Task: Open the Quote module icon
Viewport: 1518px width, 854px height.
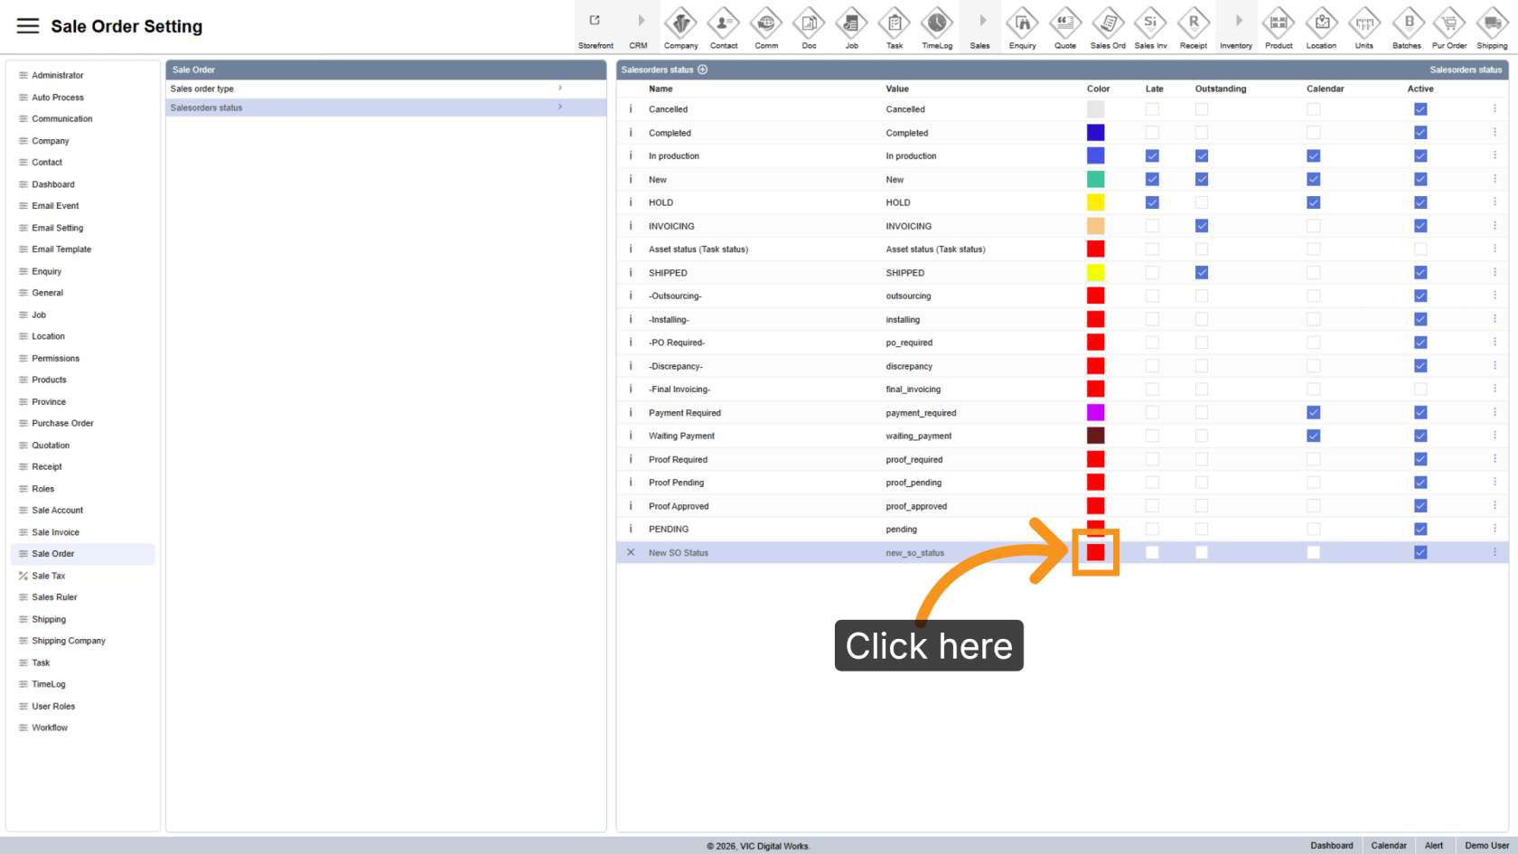Action: point(1065,27)
